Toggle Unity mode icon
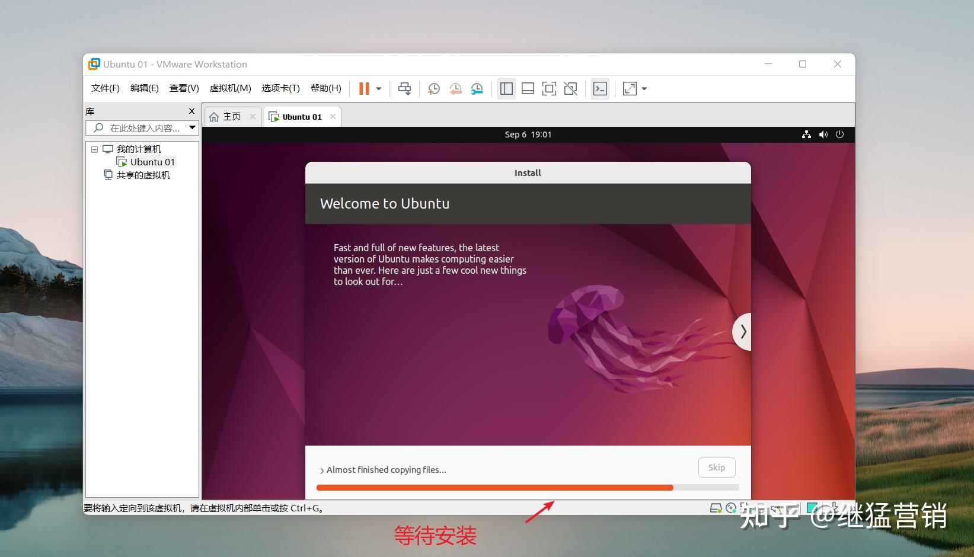The width and height of the screenshot is (974, 557). (x=571, y=89)
